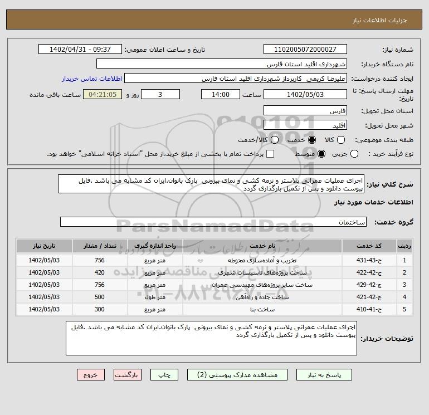The image size is (429, 415).
Task: Click the 'چاپ' print button
Action: coord(164,375)
